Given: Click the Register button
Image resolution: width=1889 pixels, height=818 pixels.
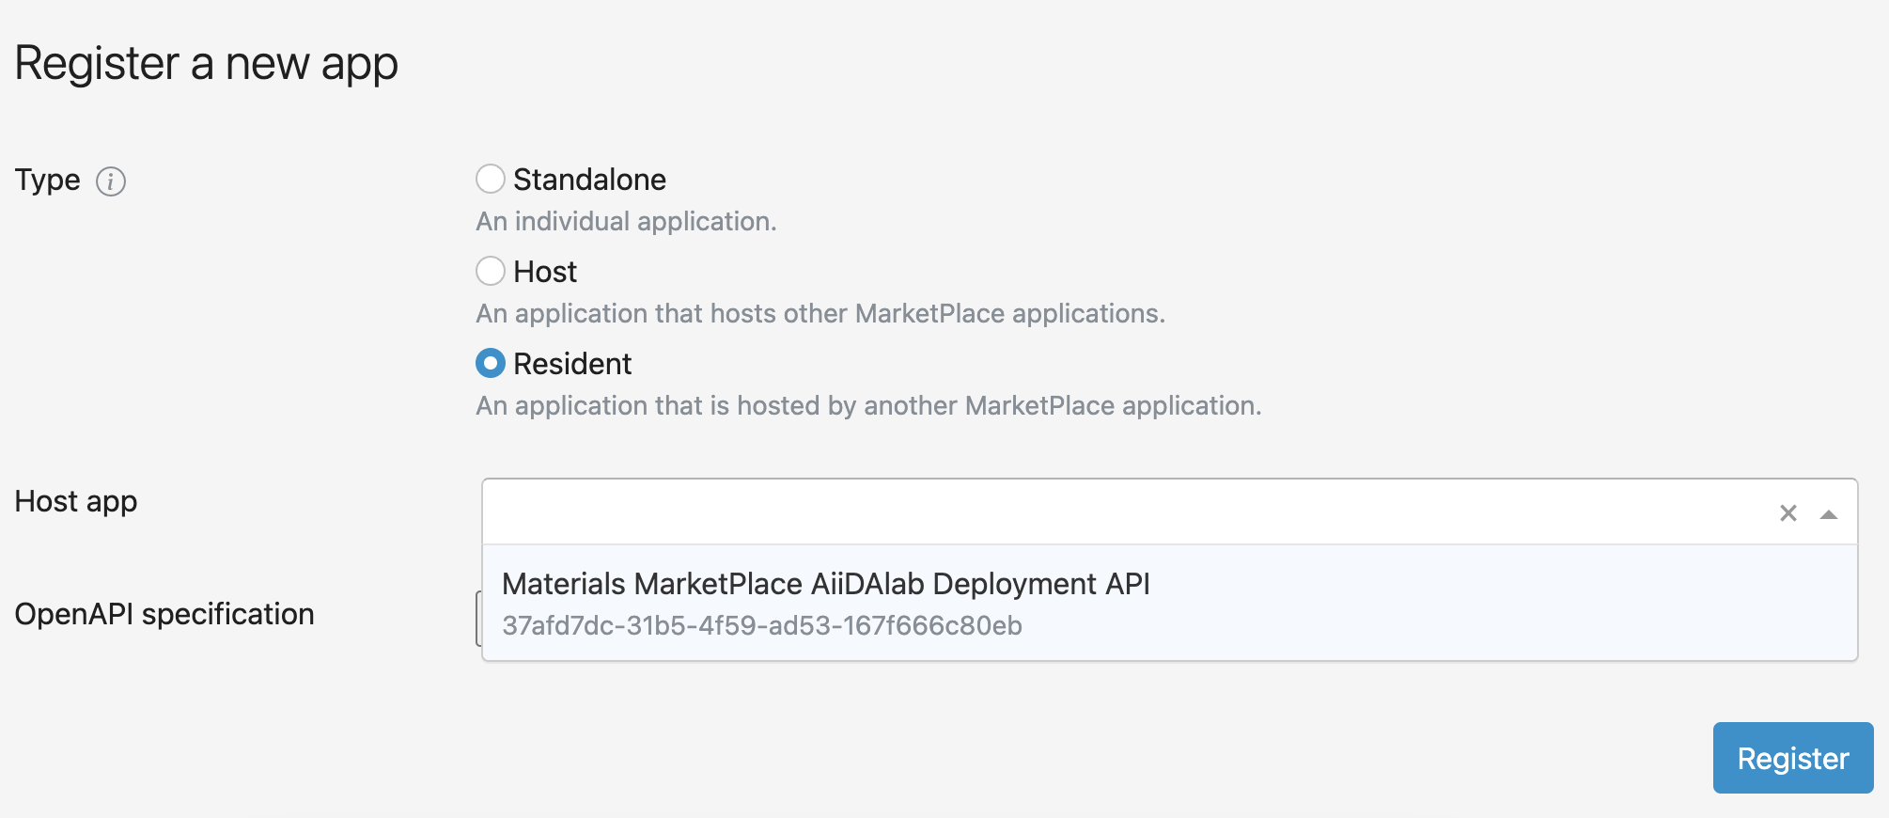Looking at the screenshot, I should coord(1793,758).
